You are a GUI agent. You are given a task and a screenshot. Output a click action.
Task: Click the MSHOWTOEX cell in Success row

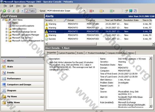coord(93,39)
